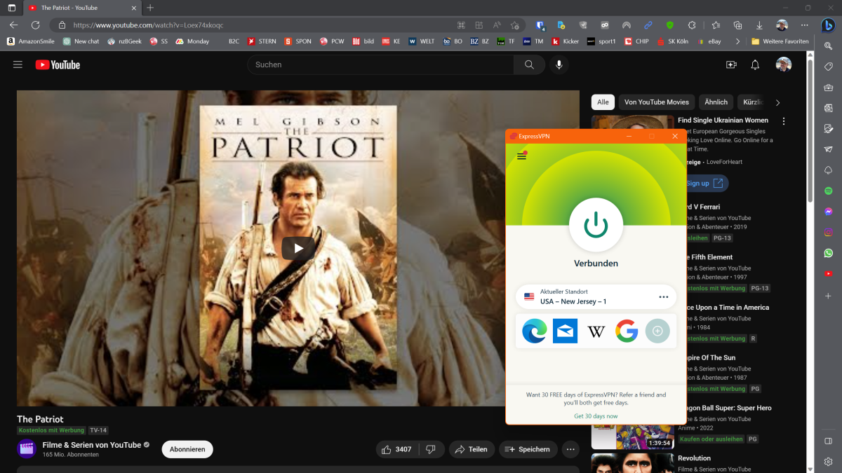Open browser extensions puzzle icon
Viewport: 842px width, 473px height.
691,25
